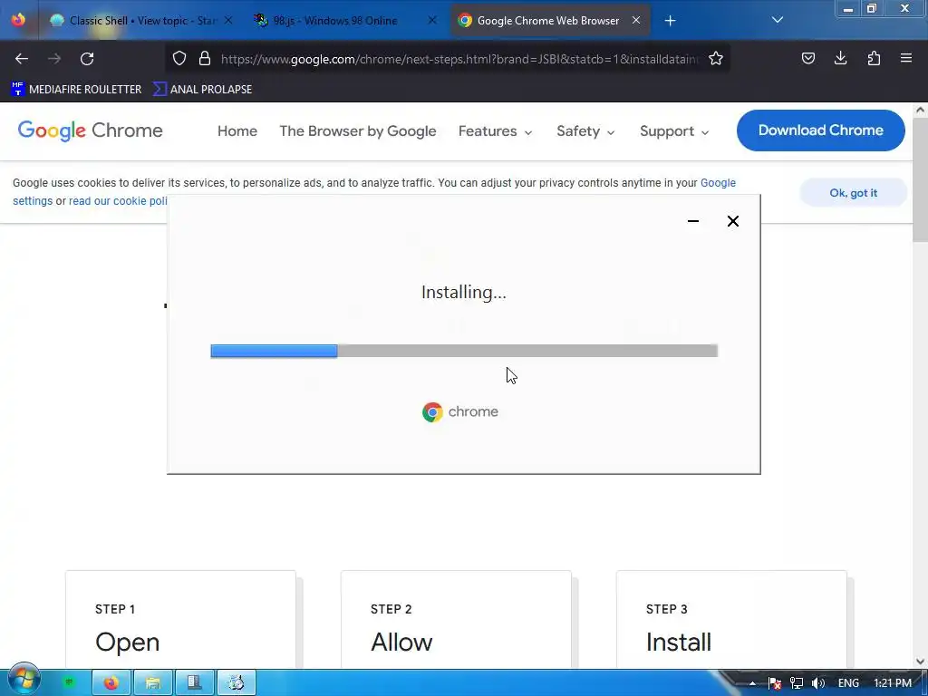Click the green taskbar pinned icon

(69, 682)
